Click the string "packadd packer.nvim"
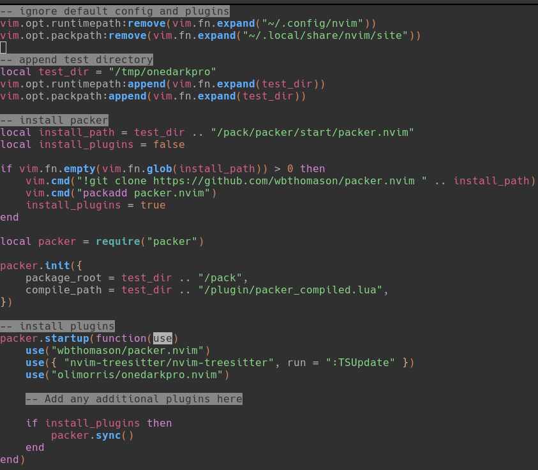The width and height of the screenshot is (538, 470). (x=144, y=193)
